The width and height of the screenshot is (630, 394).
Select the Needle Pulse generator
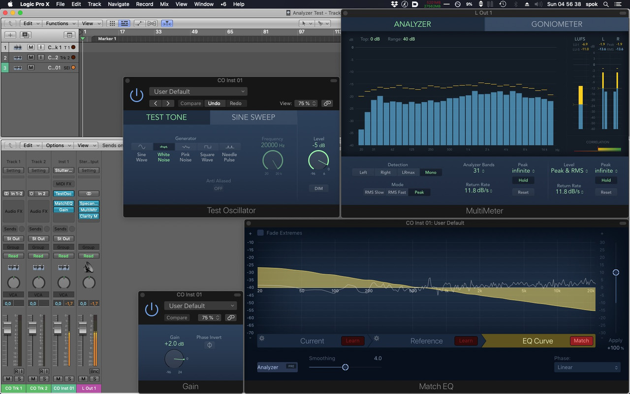point(229,146)
